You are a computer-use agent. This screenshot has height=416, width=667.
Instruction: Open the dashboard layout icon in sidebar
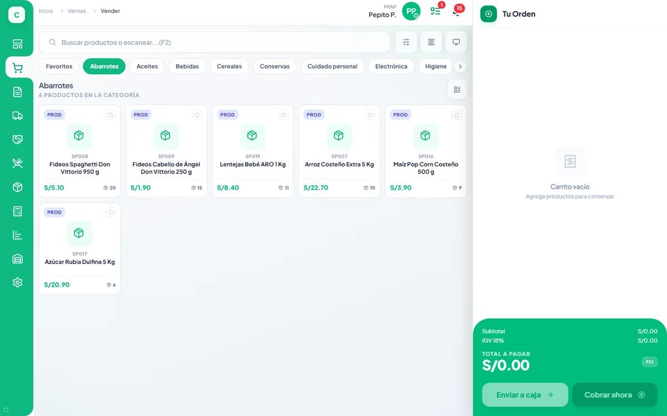[17, 44]
